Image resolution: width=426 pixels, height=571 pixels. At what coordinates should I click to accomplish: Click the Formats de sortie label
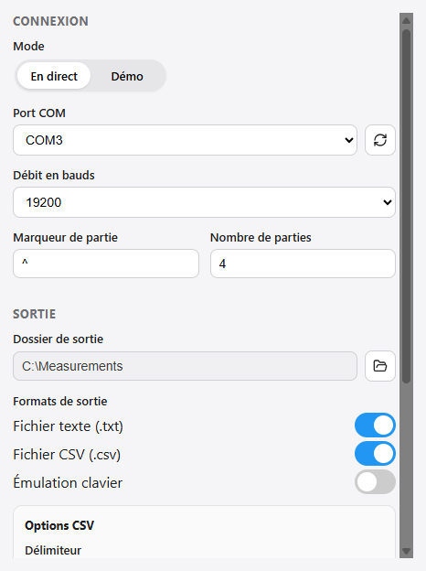(60, 402)
